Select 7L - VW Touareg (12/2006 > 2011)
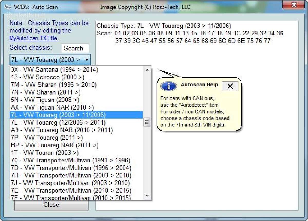Screen dimensions: 308x221 tap(76, 122)
